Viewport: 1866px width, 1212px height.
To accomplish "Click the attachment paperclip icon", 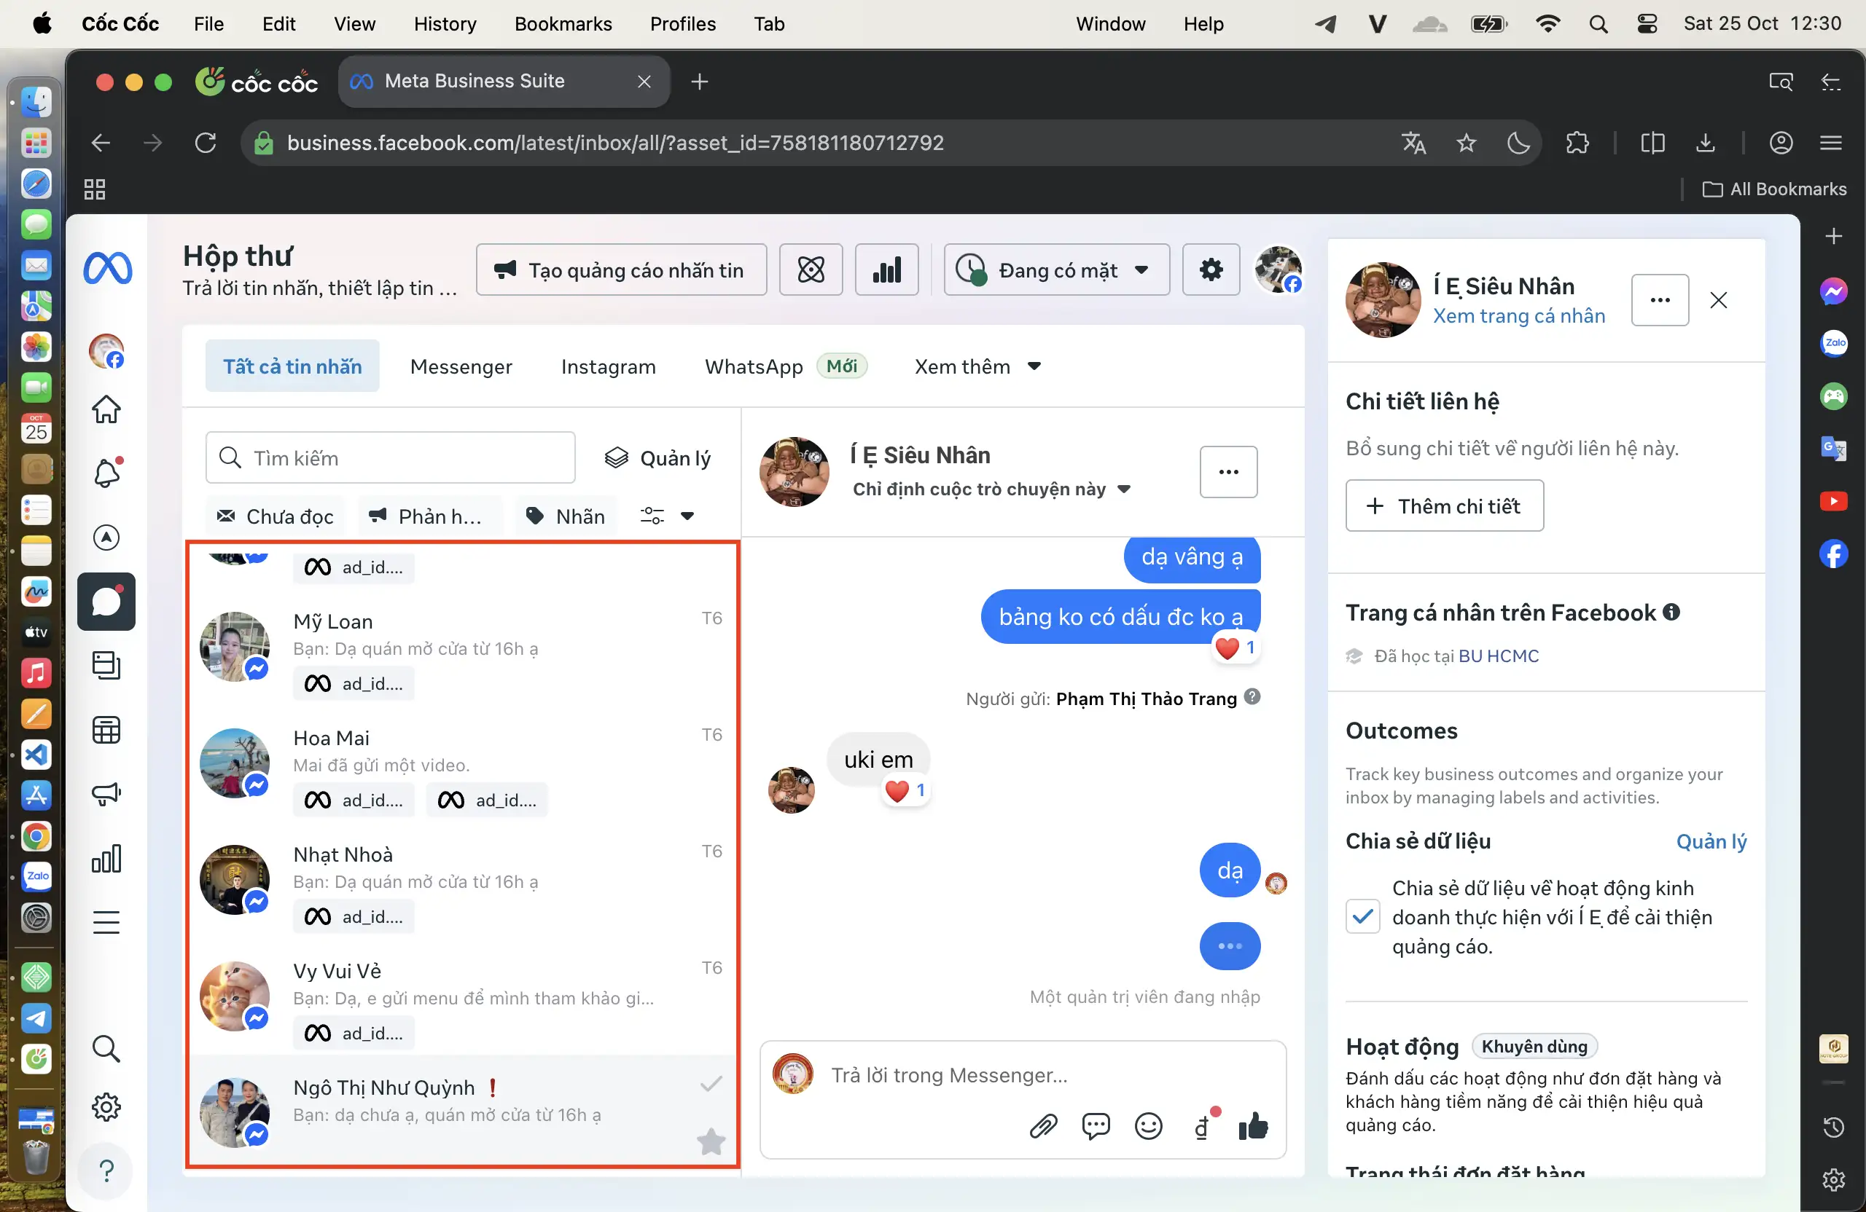I will pyautogui.click(x=1043, y=1127).
